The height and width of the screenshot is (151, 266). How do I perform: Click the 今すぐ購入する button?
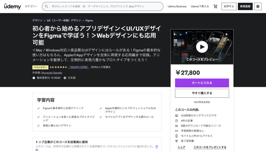click(x=202, y=93)
